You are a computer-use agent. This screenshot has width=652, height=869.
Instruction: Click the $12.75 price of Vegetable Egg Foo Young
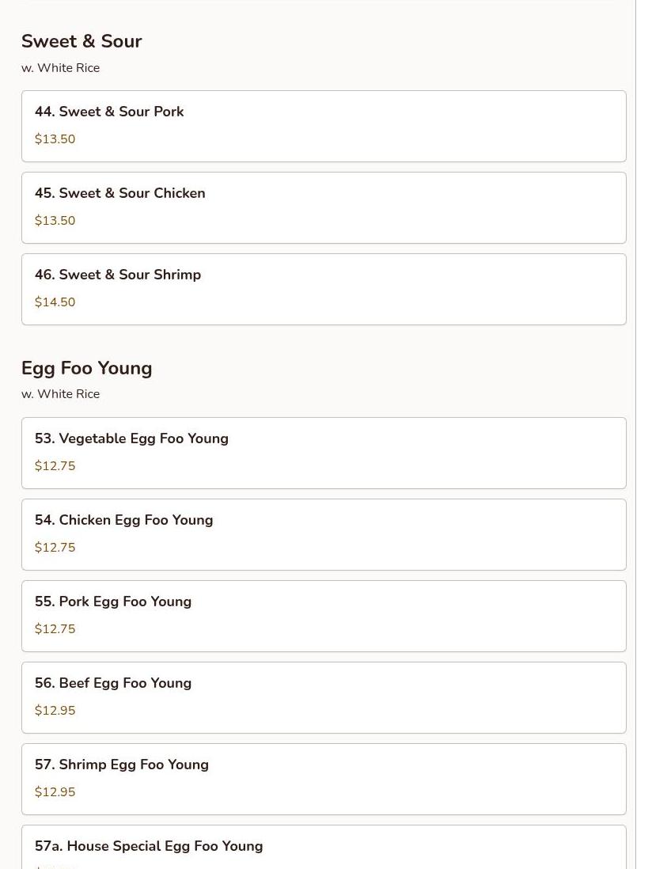pyautogui.click(x=55, y=466)
